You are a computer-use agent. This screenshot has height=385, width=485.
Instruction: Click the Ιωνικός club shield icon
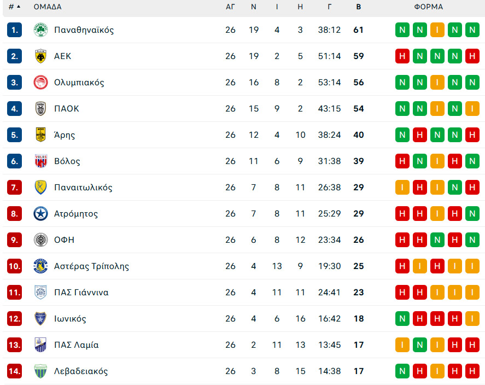tap(40, 318)
